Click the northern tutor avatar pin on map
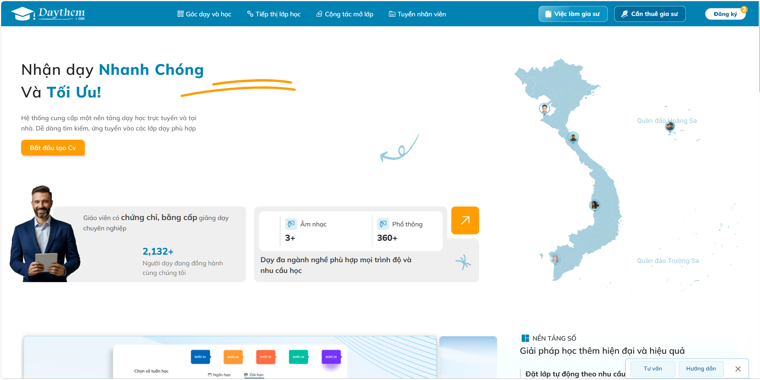Viewport: 760px width, 380px height. click(x=545, y=109)
